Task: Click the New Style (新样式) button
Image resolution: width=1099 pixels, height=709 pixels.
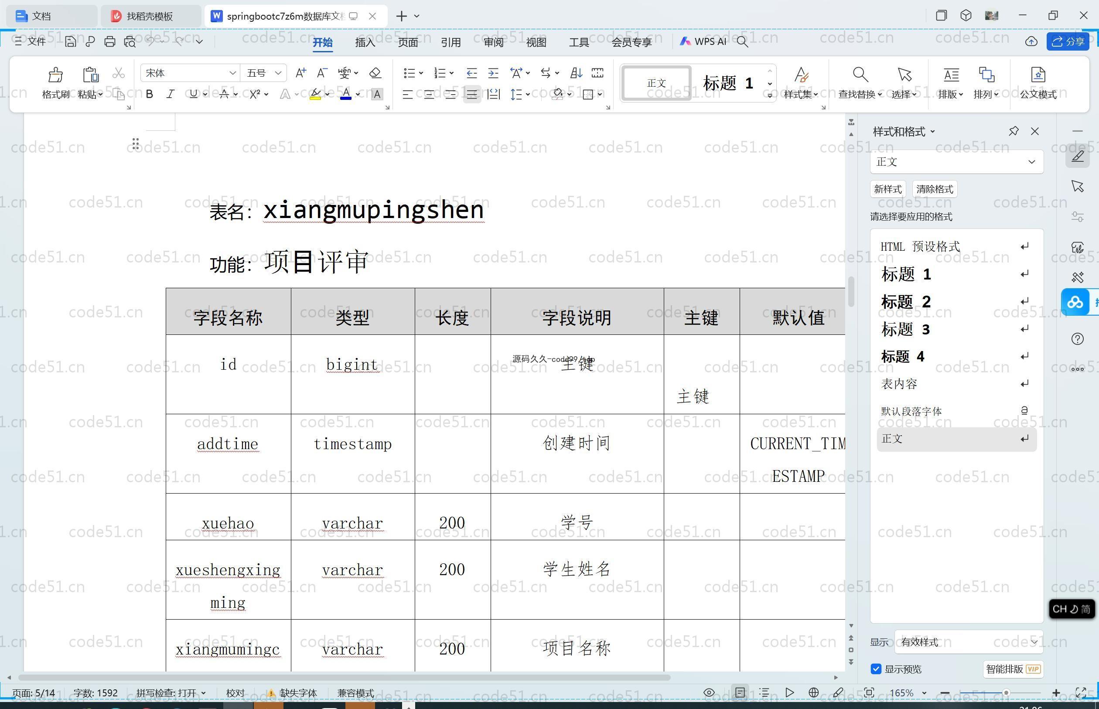Action: (887, 189)
